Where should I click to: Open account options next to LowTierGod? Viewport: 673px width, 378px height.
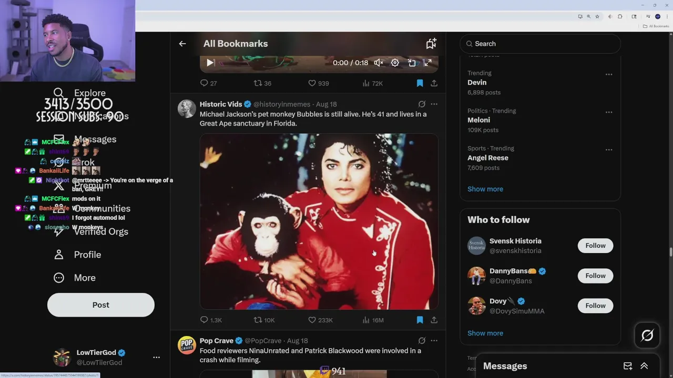(x=156, y=358)
